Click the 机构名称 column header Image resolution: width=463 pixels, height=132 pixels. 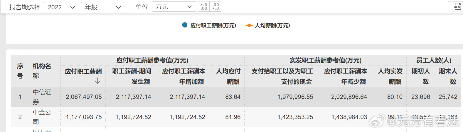click(x=42, y=71)
